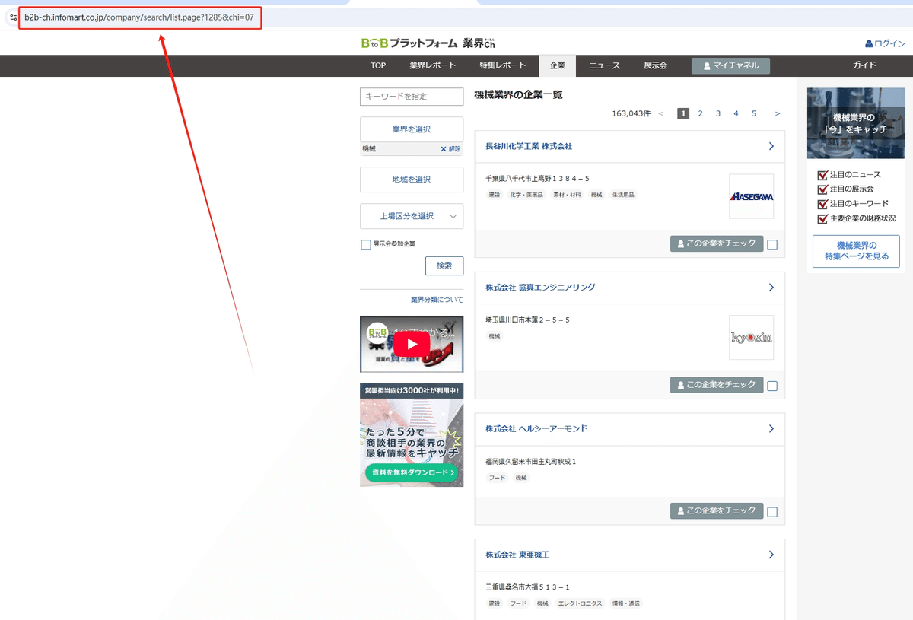The height and width of the screenshot is (620, 913).
Task: Click the 情報・通信 tag on 東亜機工 card
Action: [x=626, y=603]
